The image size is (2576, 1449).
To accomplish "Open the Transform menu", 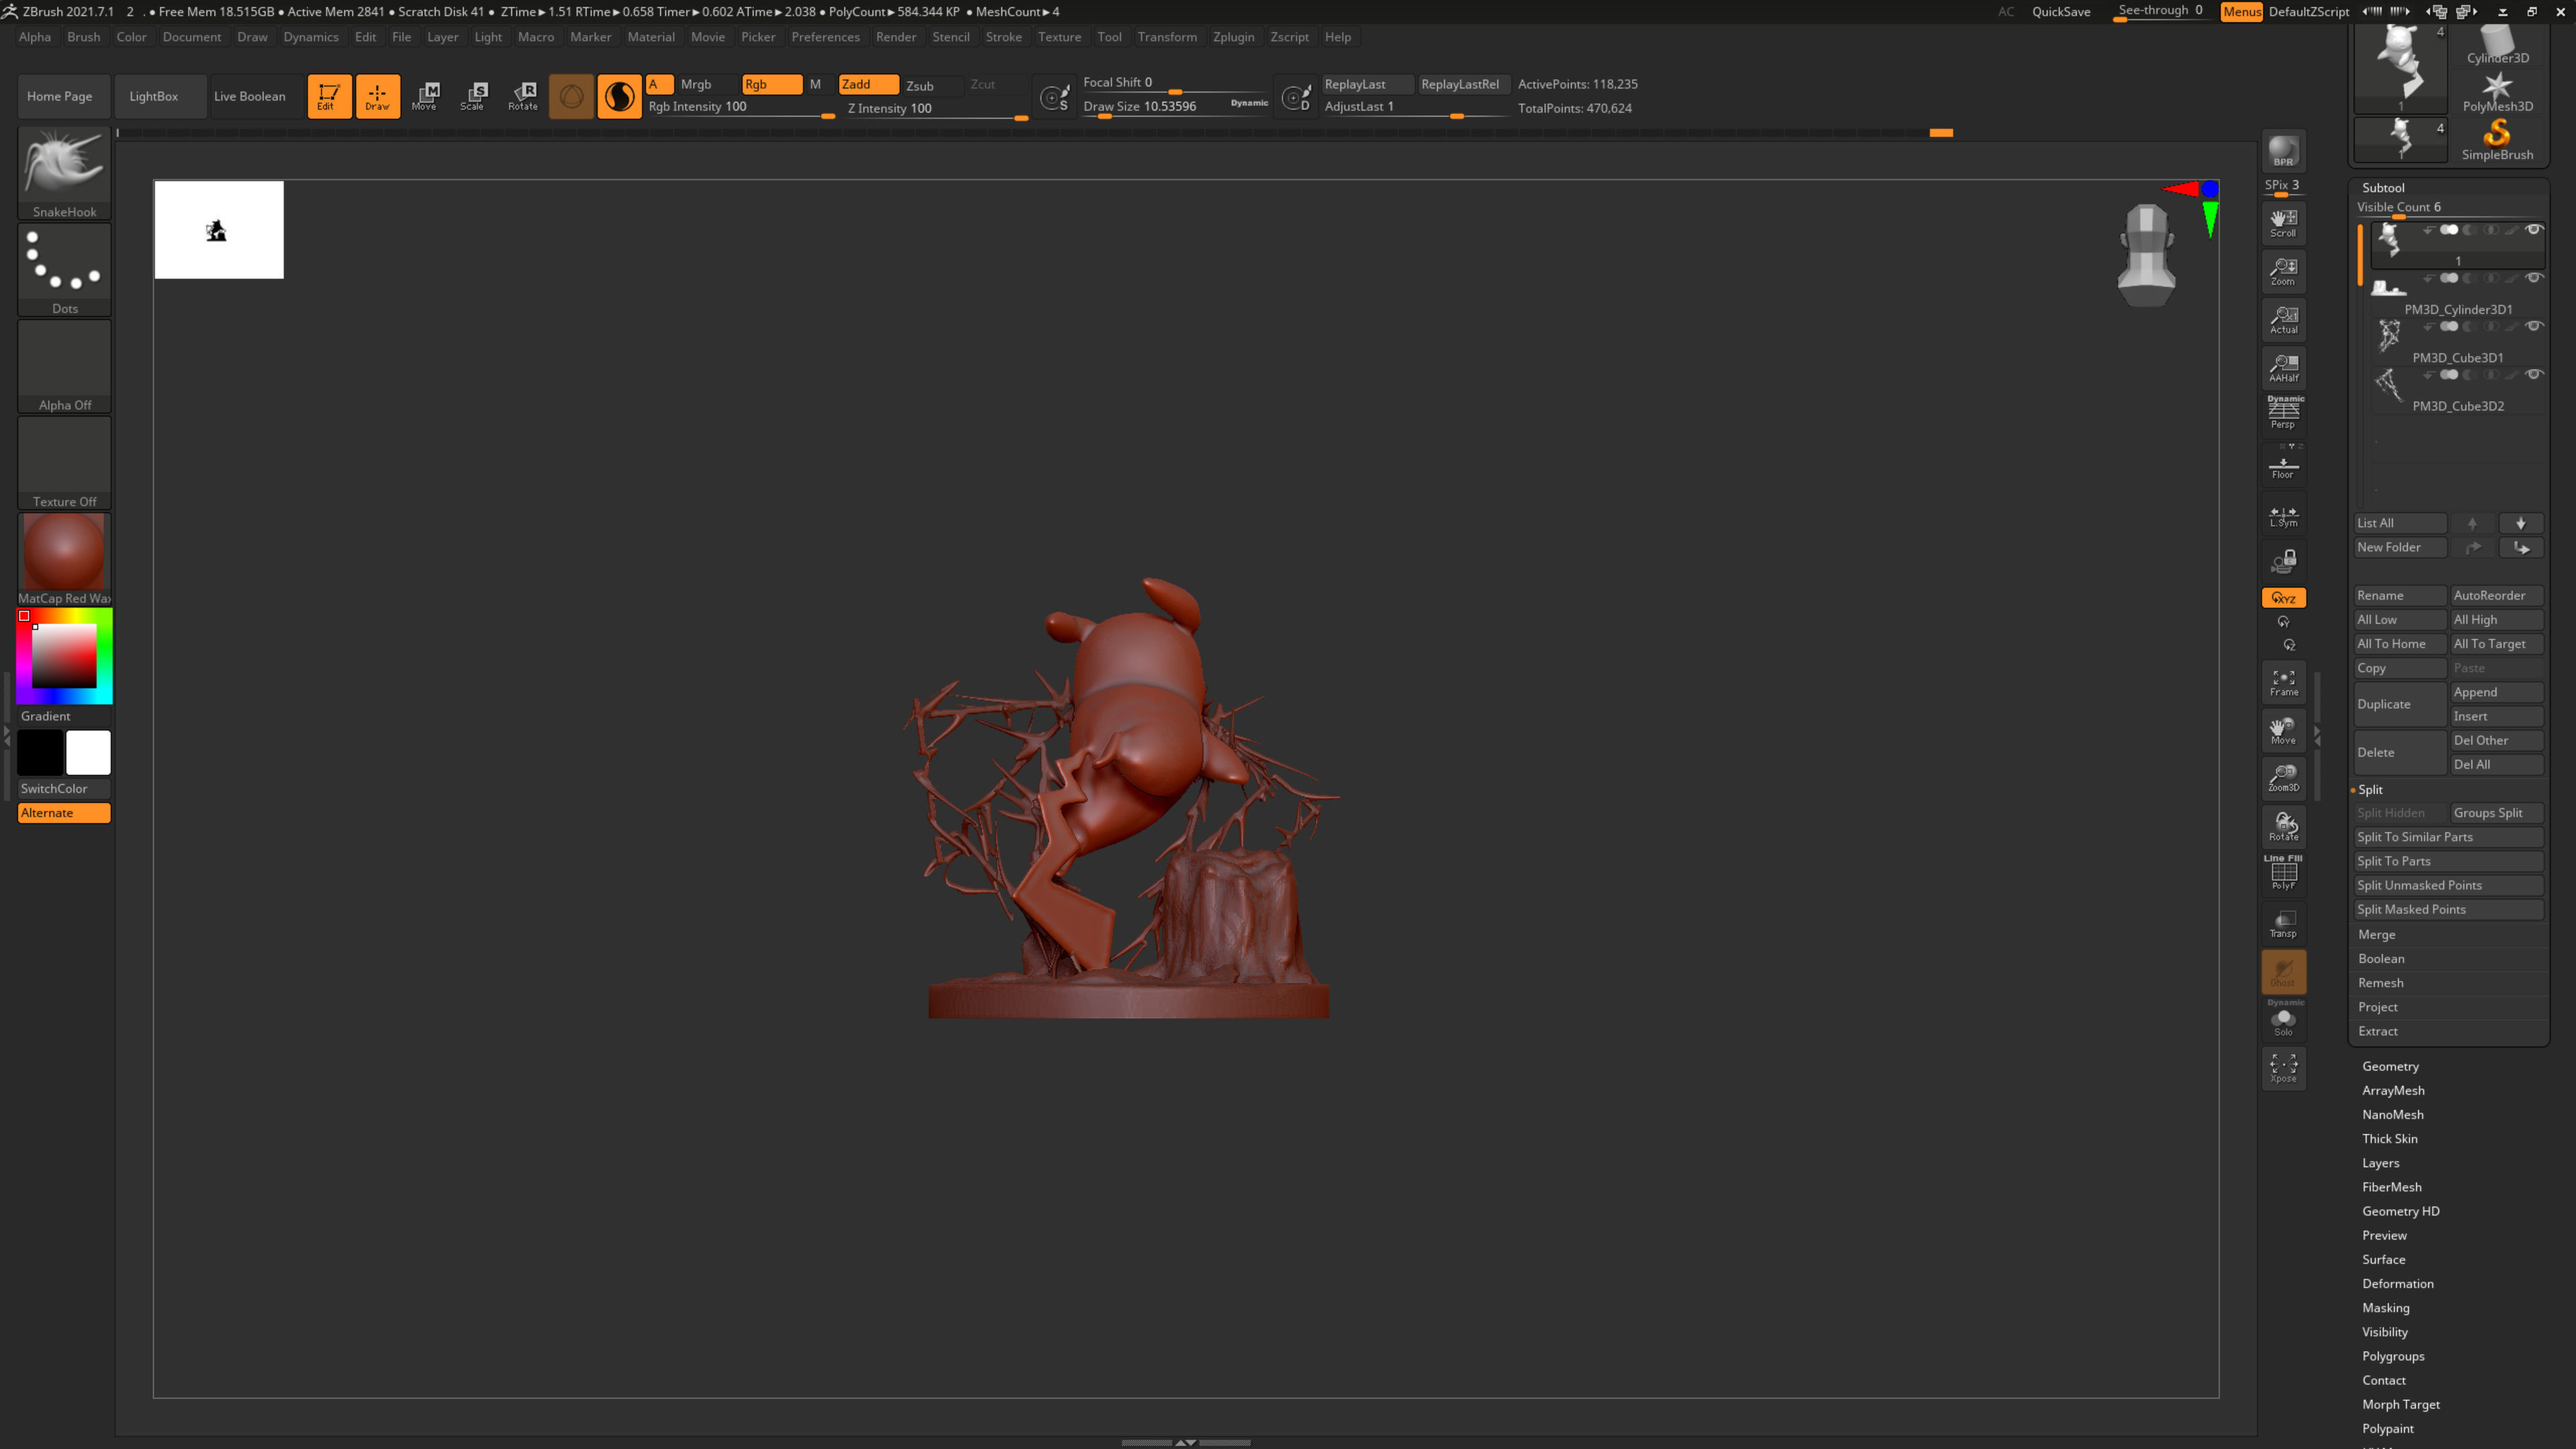I will tap(1166, 37).
